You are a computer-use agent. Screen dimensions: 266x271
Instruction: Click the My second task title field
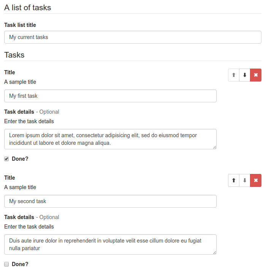(x=110, y=201)
